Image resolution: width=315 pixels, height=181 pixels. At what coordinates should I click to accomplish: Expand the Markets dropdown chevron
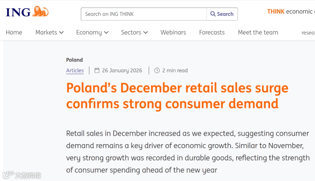61,33
